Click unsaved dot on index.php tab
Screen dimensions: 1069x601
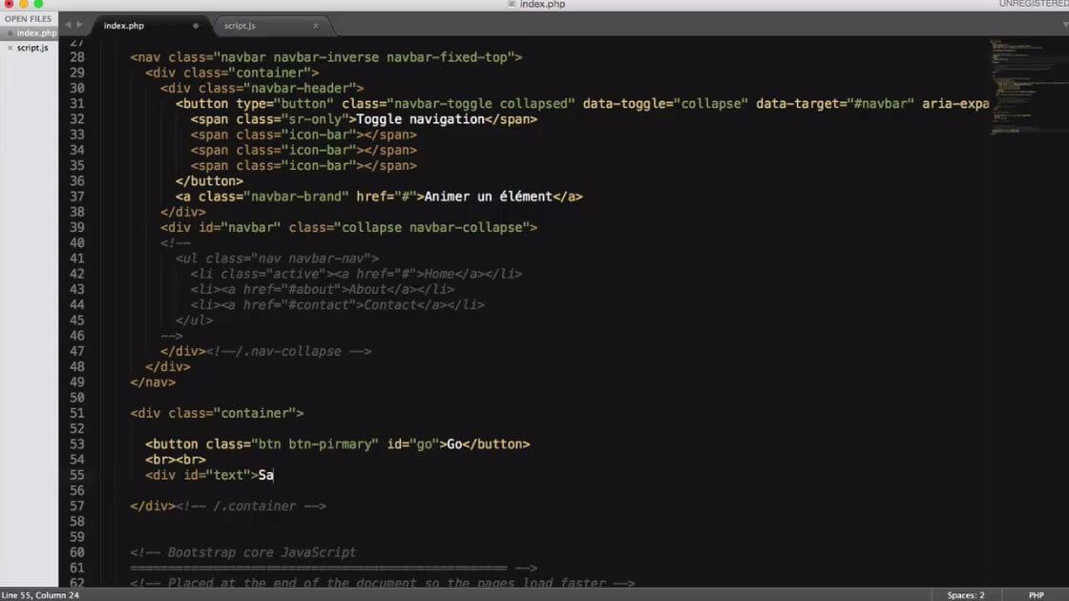(x=196, y=26)
